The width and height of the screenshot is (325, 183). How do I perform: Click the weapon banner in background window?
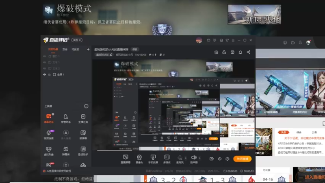click(290, 93)
